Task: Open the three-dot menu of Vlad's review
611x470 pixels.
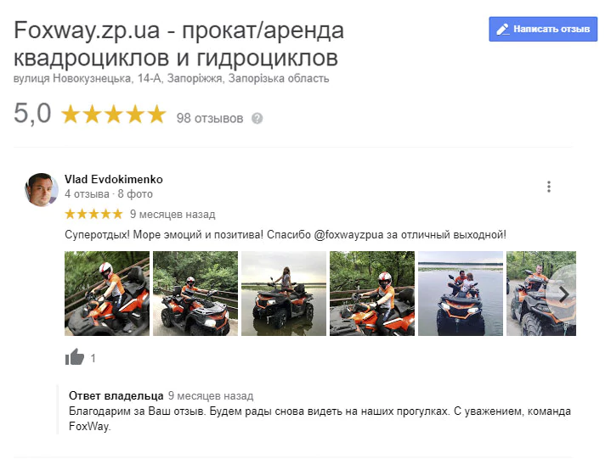Action: (x=549, y=187)
